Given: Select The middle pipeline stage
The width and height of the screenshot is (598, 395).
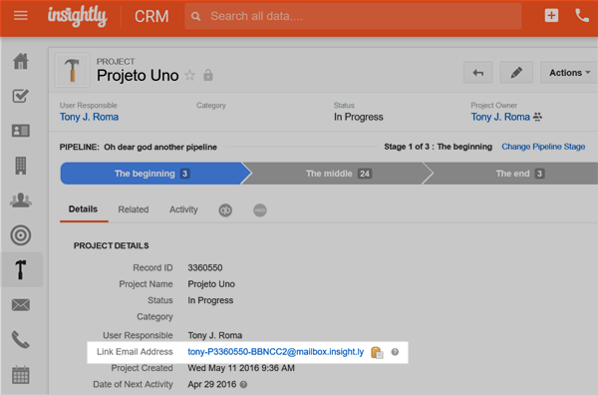Looking at the screenshot, I should pos(339,174).
